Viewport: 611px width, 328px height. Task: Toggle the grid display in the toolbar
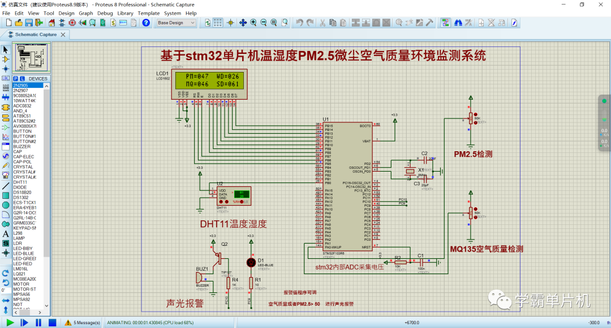point(218,23)
